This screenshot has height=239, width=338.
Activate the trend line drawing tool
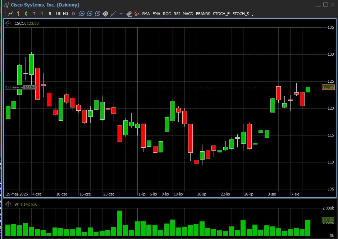click(113, 14)
